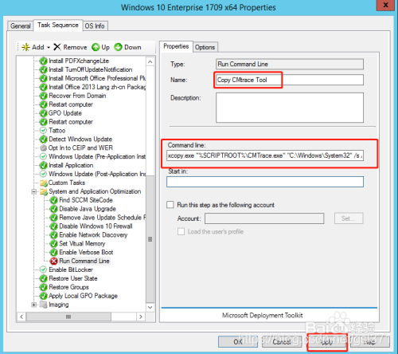Click the Help button
The width and height of the screenshot is (398, 354).
coord(370,342)
